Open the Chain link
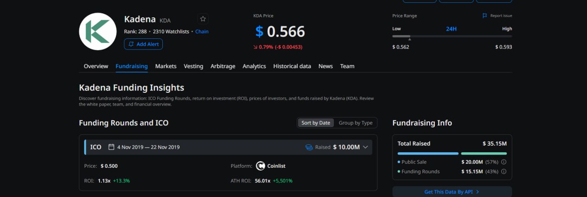587x197 pixels. tap(202, 32)
